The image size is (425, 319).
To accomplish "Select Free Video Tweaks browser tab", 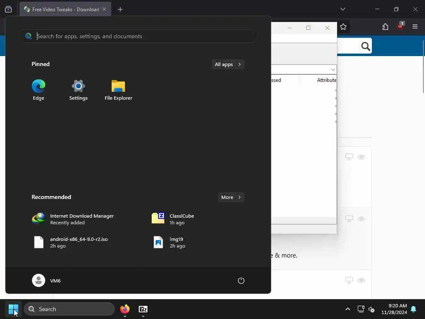I will pos(65,9).
